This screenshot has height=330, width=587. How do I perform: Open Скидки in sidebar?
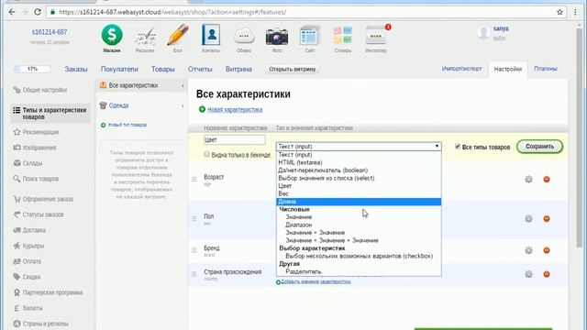(31, 277)
